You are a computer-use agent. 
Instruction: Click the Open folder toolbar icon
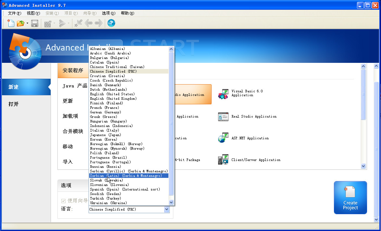[20, 23]
